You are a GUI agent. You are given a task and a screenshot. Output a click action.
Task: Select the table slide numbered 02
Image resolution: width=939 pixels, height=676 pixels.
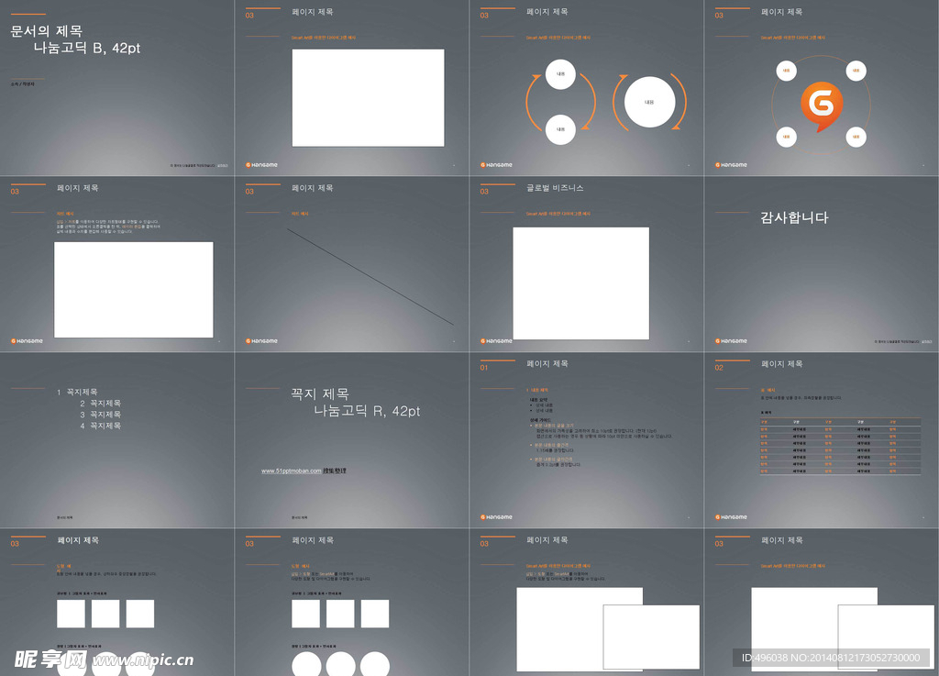pos(822,440)
